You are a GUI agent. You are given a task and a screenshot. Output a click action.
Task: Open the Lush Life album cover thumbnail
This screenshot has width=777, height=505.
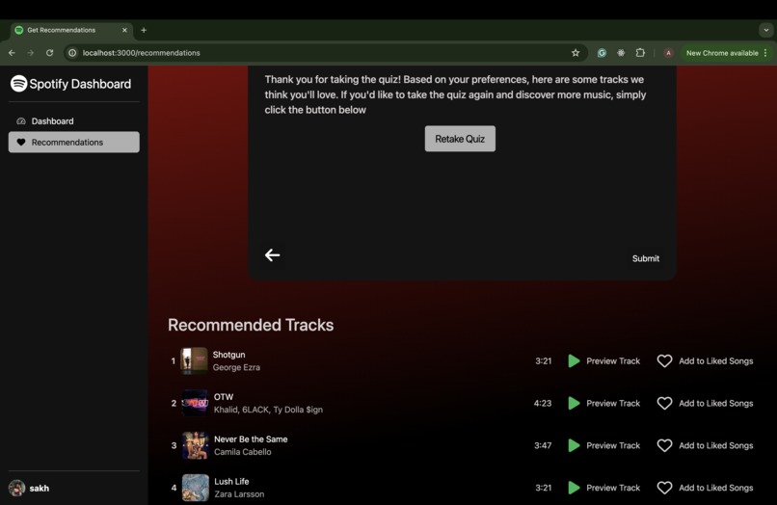[x=196, y=488]
